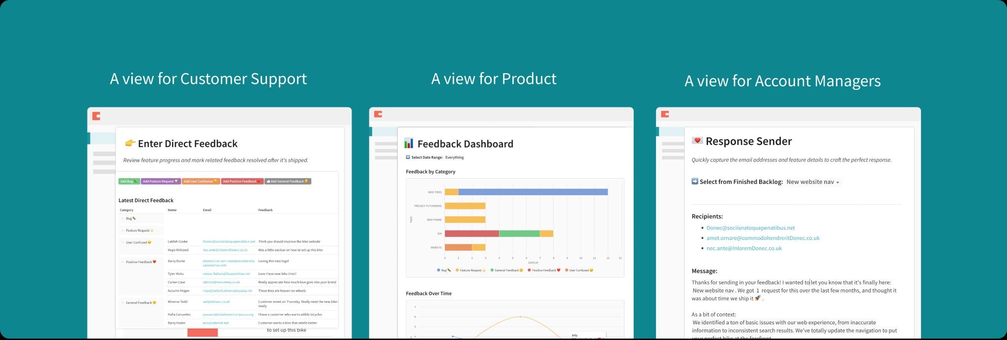The height and width of the screenshot is (340, 1007).
Task: Click the Add Bug button
Action: (x=129, y=181)
